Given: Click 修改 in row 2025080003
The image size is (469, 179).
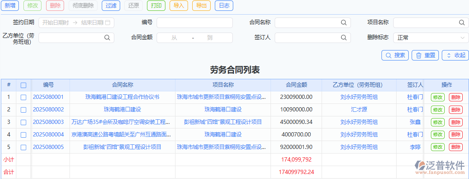Looking at the screenshot, I should tap(438, 122).
